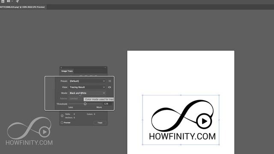Click the "Colors: 0" readout in Image Trace
274x154 pixels.
coord(91,114)
